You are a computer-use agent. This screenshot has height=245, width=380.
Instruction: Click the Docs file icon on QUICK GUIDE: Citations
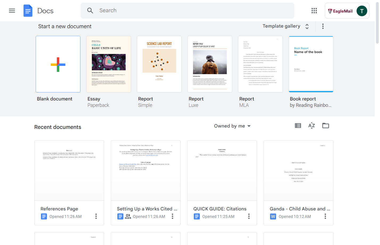197,217
